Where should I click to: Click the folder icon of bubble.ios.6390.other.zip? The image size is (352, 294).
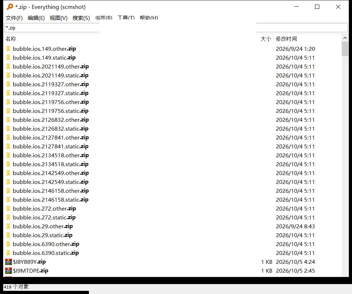click(8, 244)
